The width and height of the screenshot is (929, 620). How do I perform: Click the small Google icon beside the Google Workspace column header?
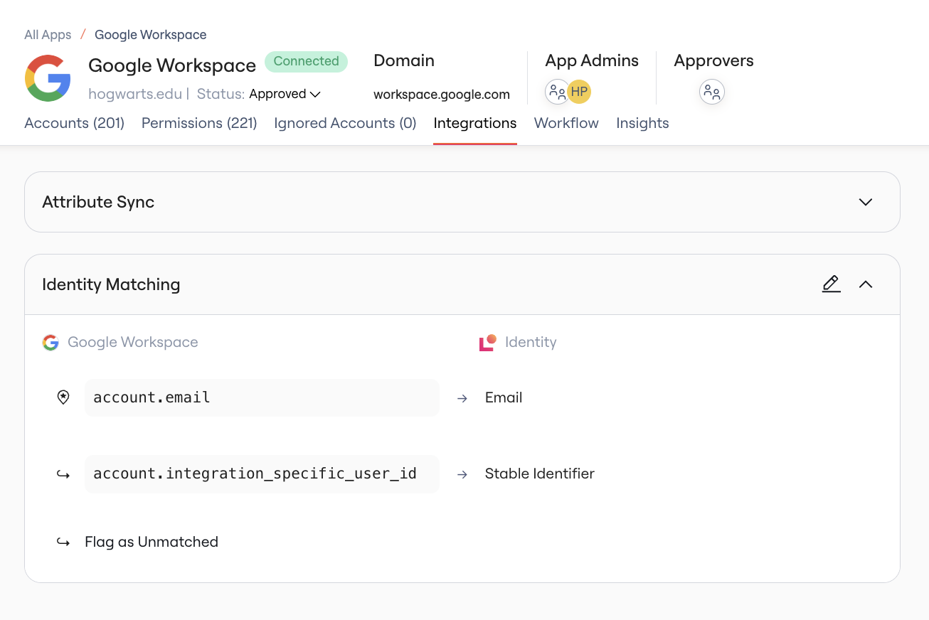[x=51, y=343]
